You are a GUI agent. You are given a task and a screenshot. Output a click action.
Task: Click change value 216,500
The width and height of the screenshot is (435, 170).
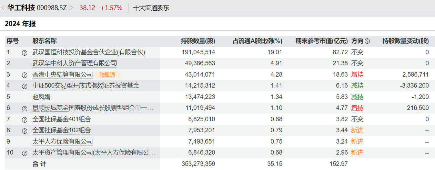click(x=418, y=108)
